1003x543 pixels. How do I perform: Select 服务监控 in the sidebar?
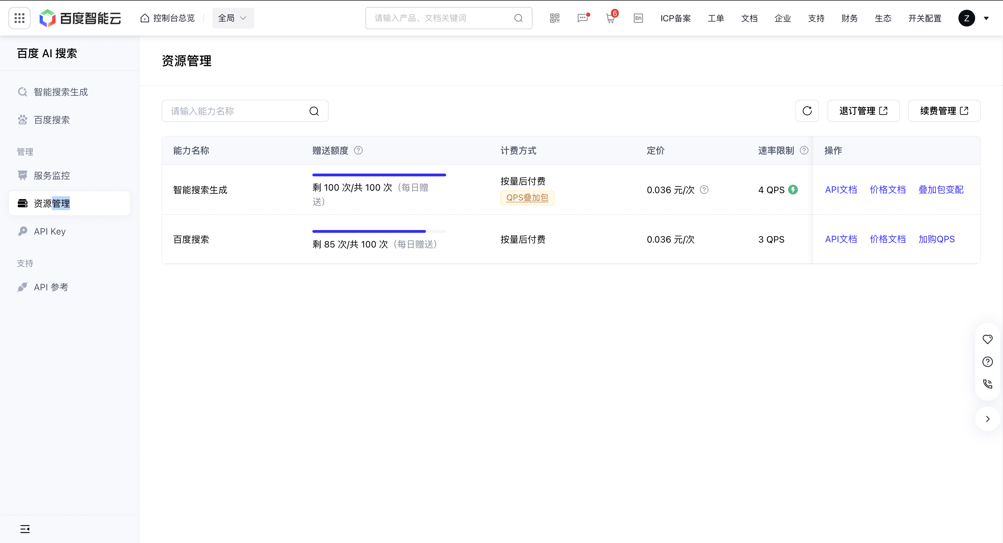click(52, 176)
